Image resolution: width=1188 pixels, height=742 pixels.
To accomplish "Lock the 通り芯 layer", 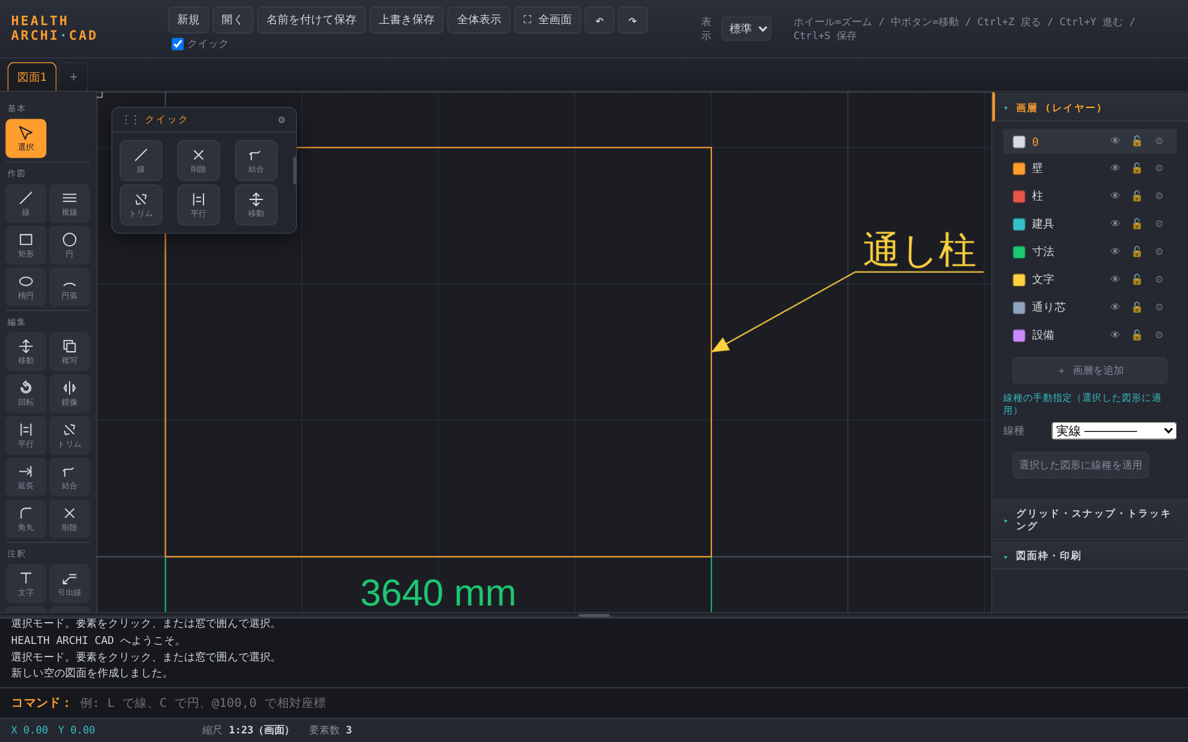I will click(x=1137, y=307).
